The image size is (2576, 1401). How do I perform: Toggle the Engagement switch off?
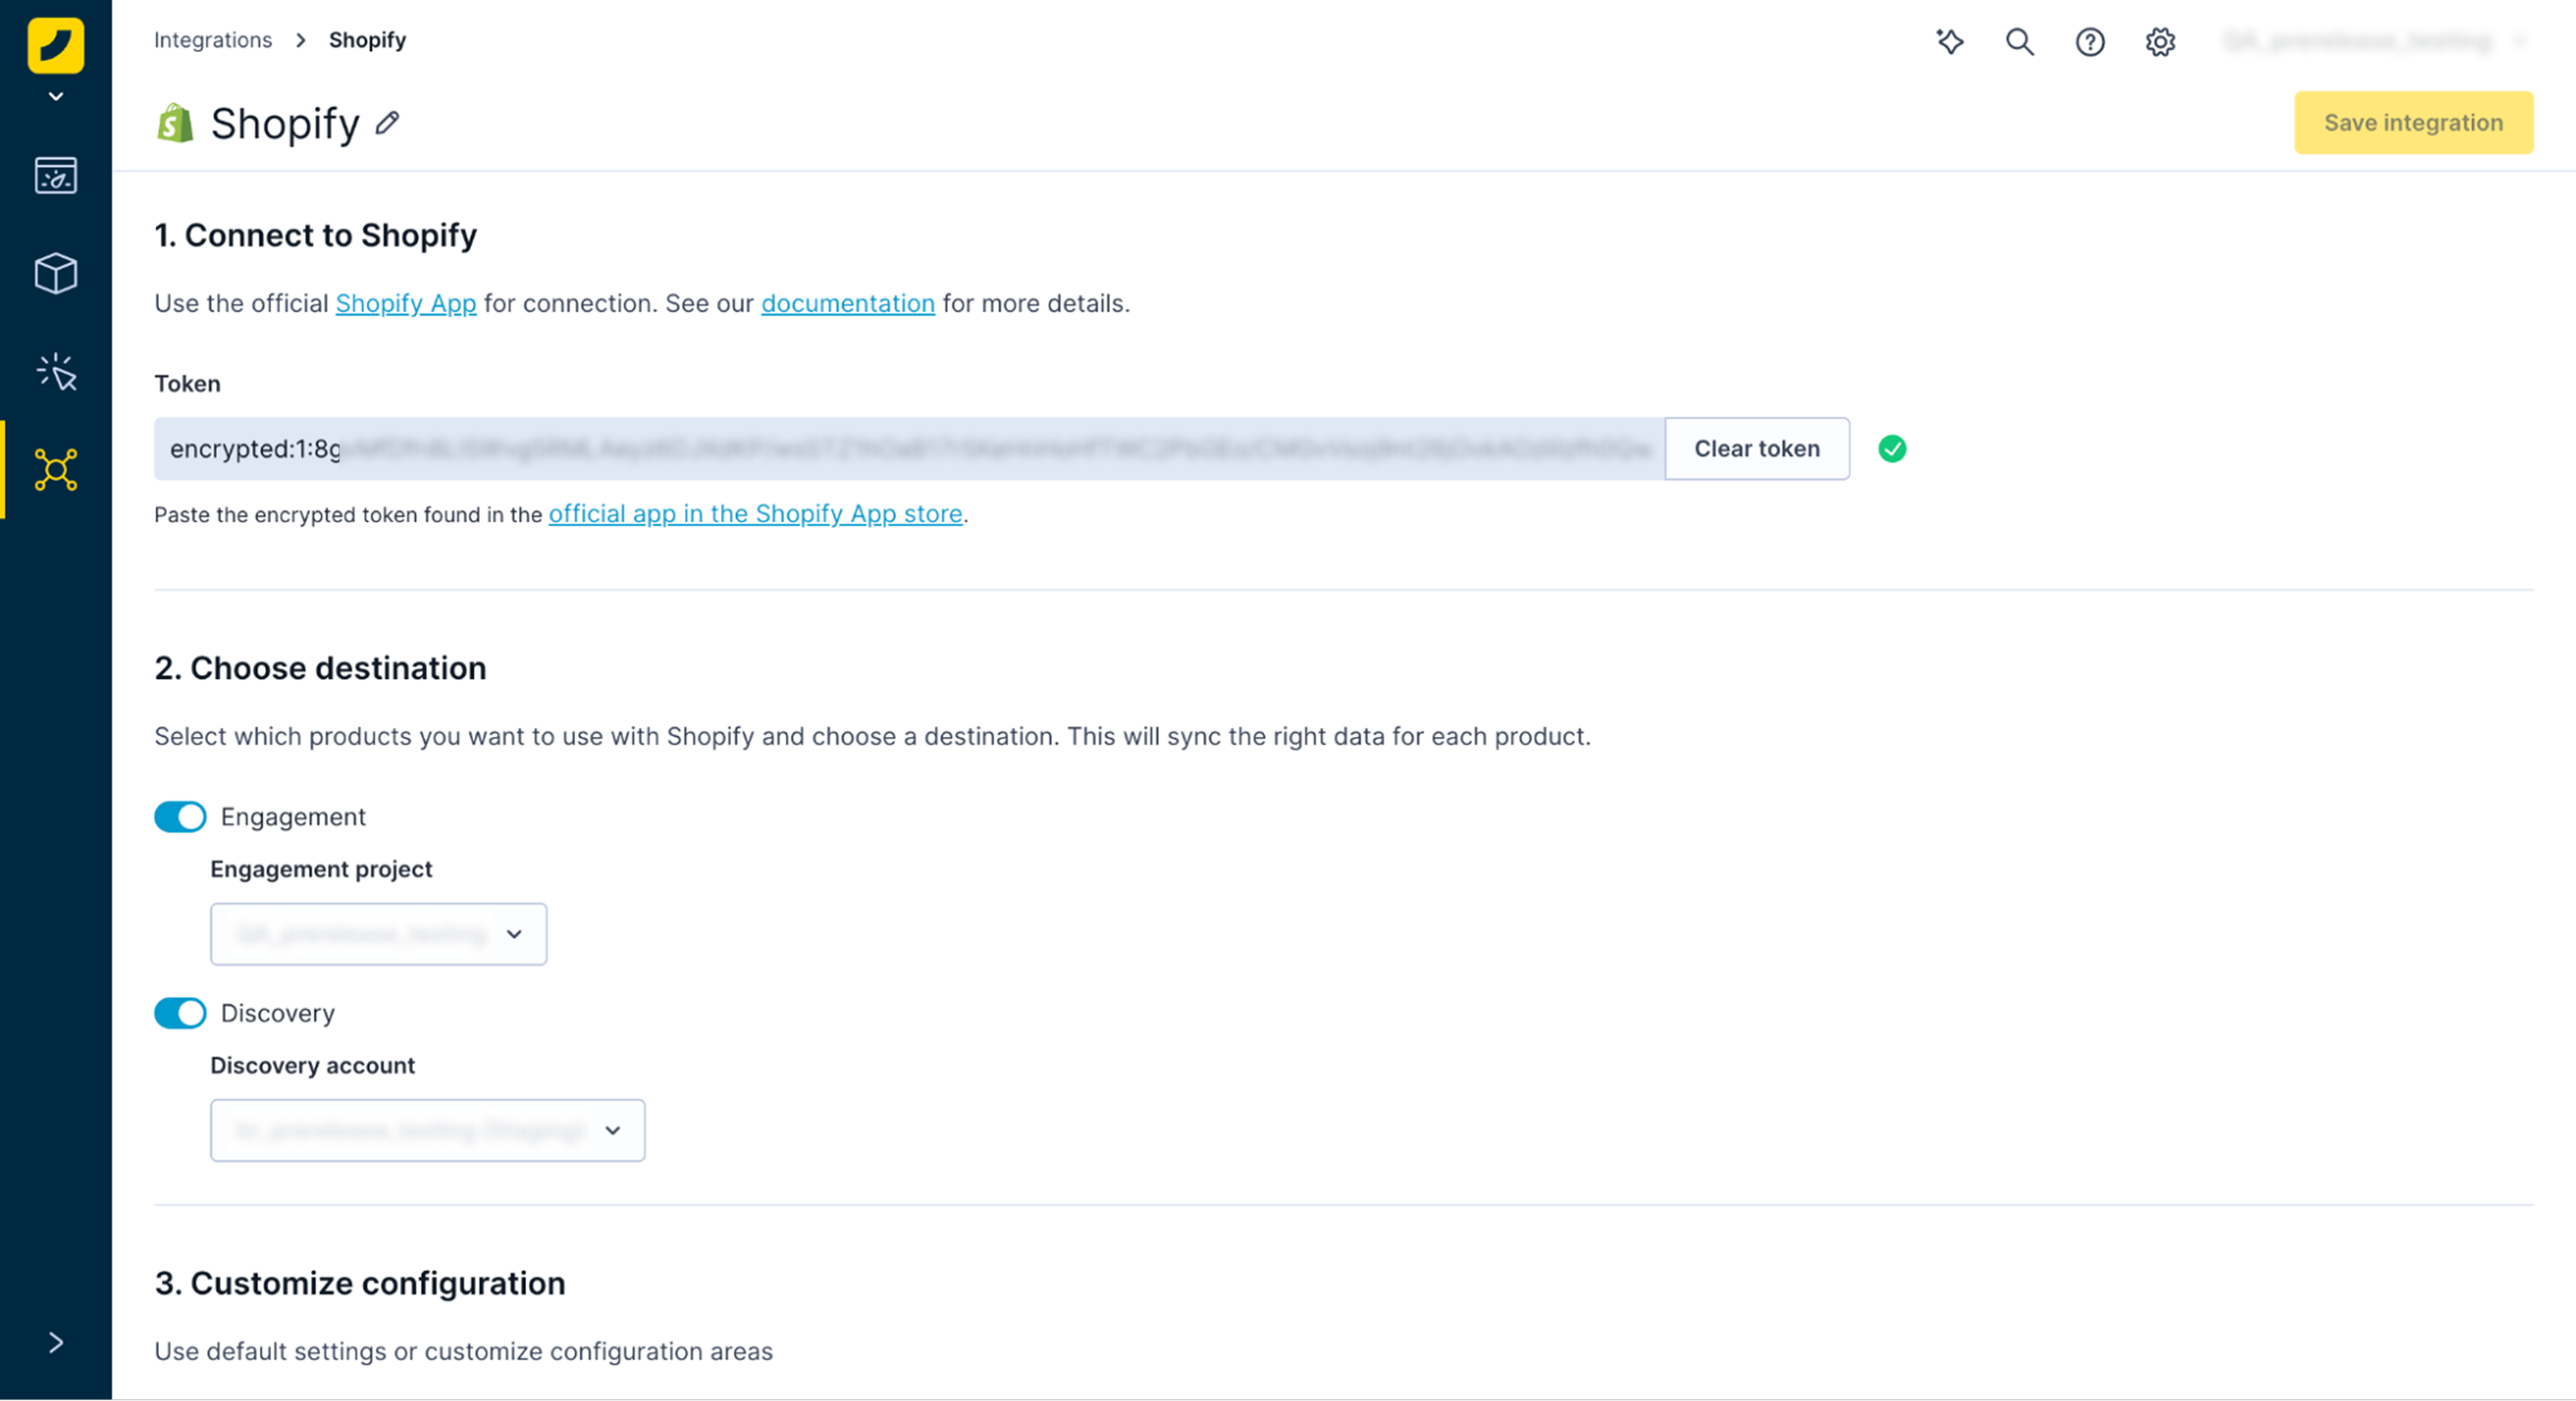tap(180, 817)
